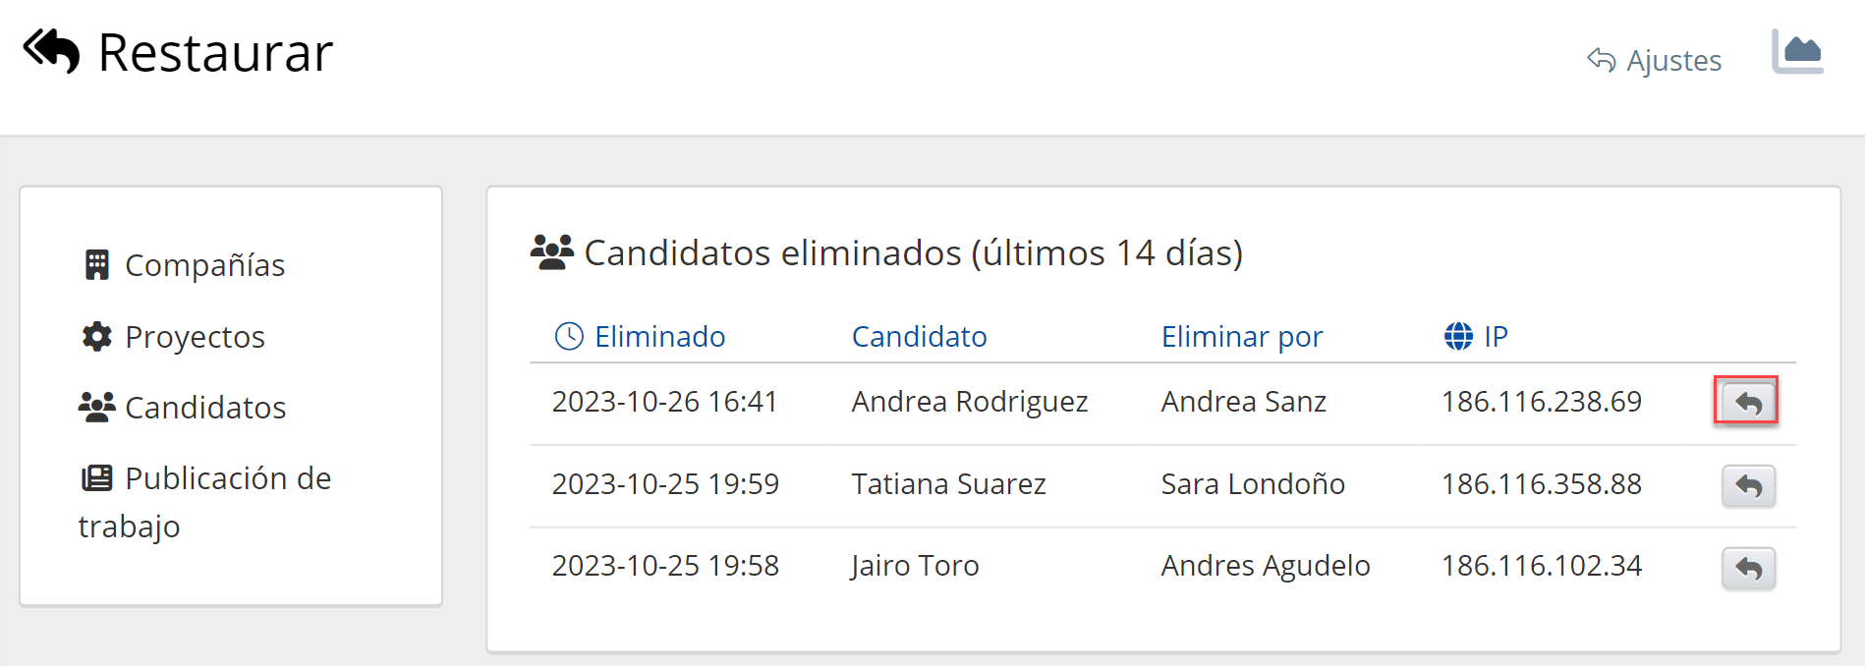
Task: Click the globe icon in IP header
Action: pos(1458,337)
